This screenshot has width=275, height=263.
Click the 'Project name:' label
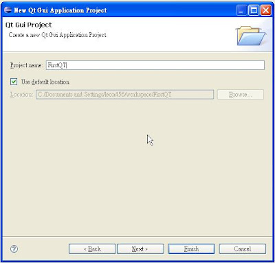(x=26, y=65)
